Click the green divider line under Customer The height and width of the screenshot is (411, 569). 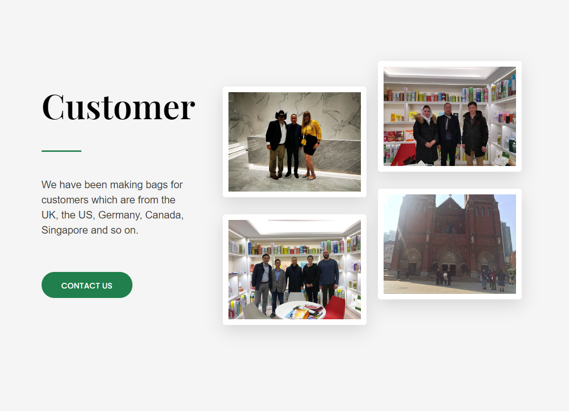tap(61, 151)
